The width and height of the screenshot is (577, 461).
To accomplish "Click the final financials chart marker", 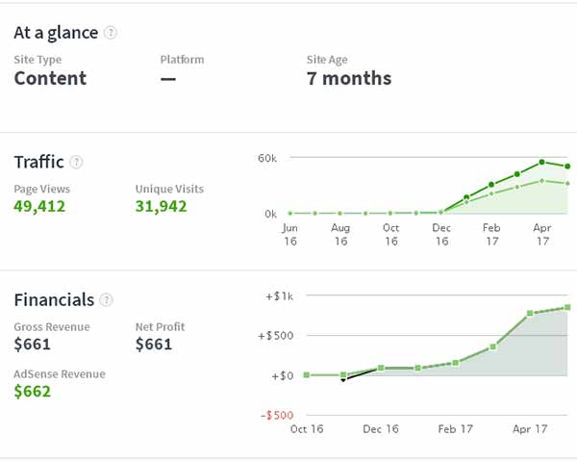I will pos(568,308).
